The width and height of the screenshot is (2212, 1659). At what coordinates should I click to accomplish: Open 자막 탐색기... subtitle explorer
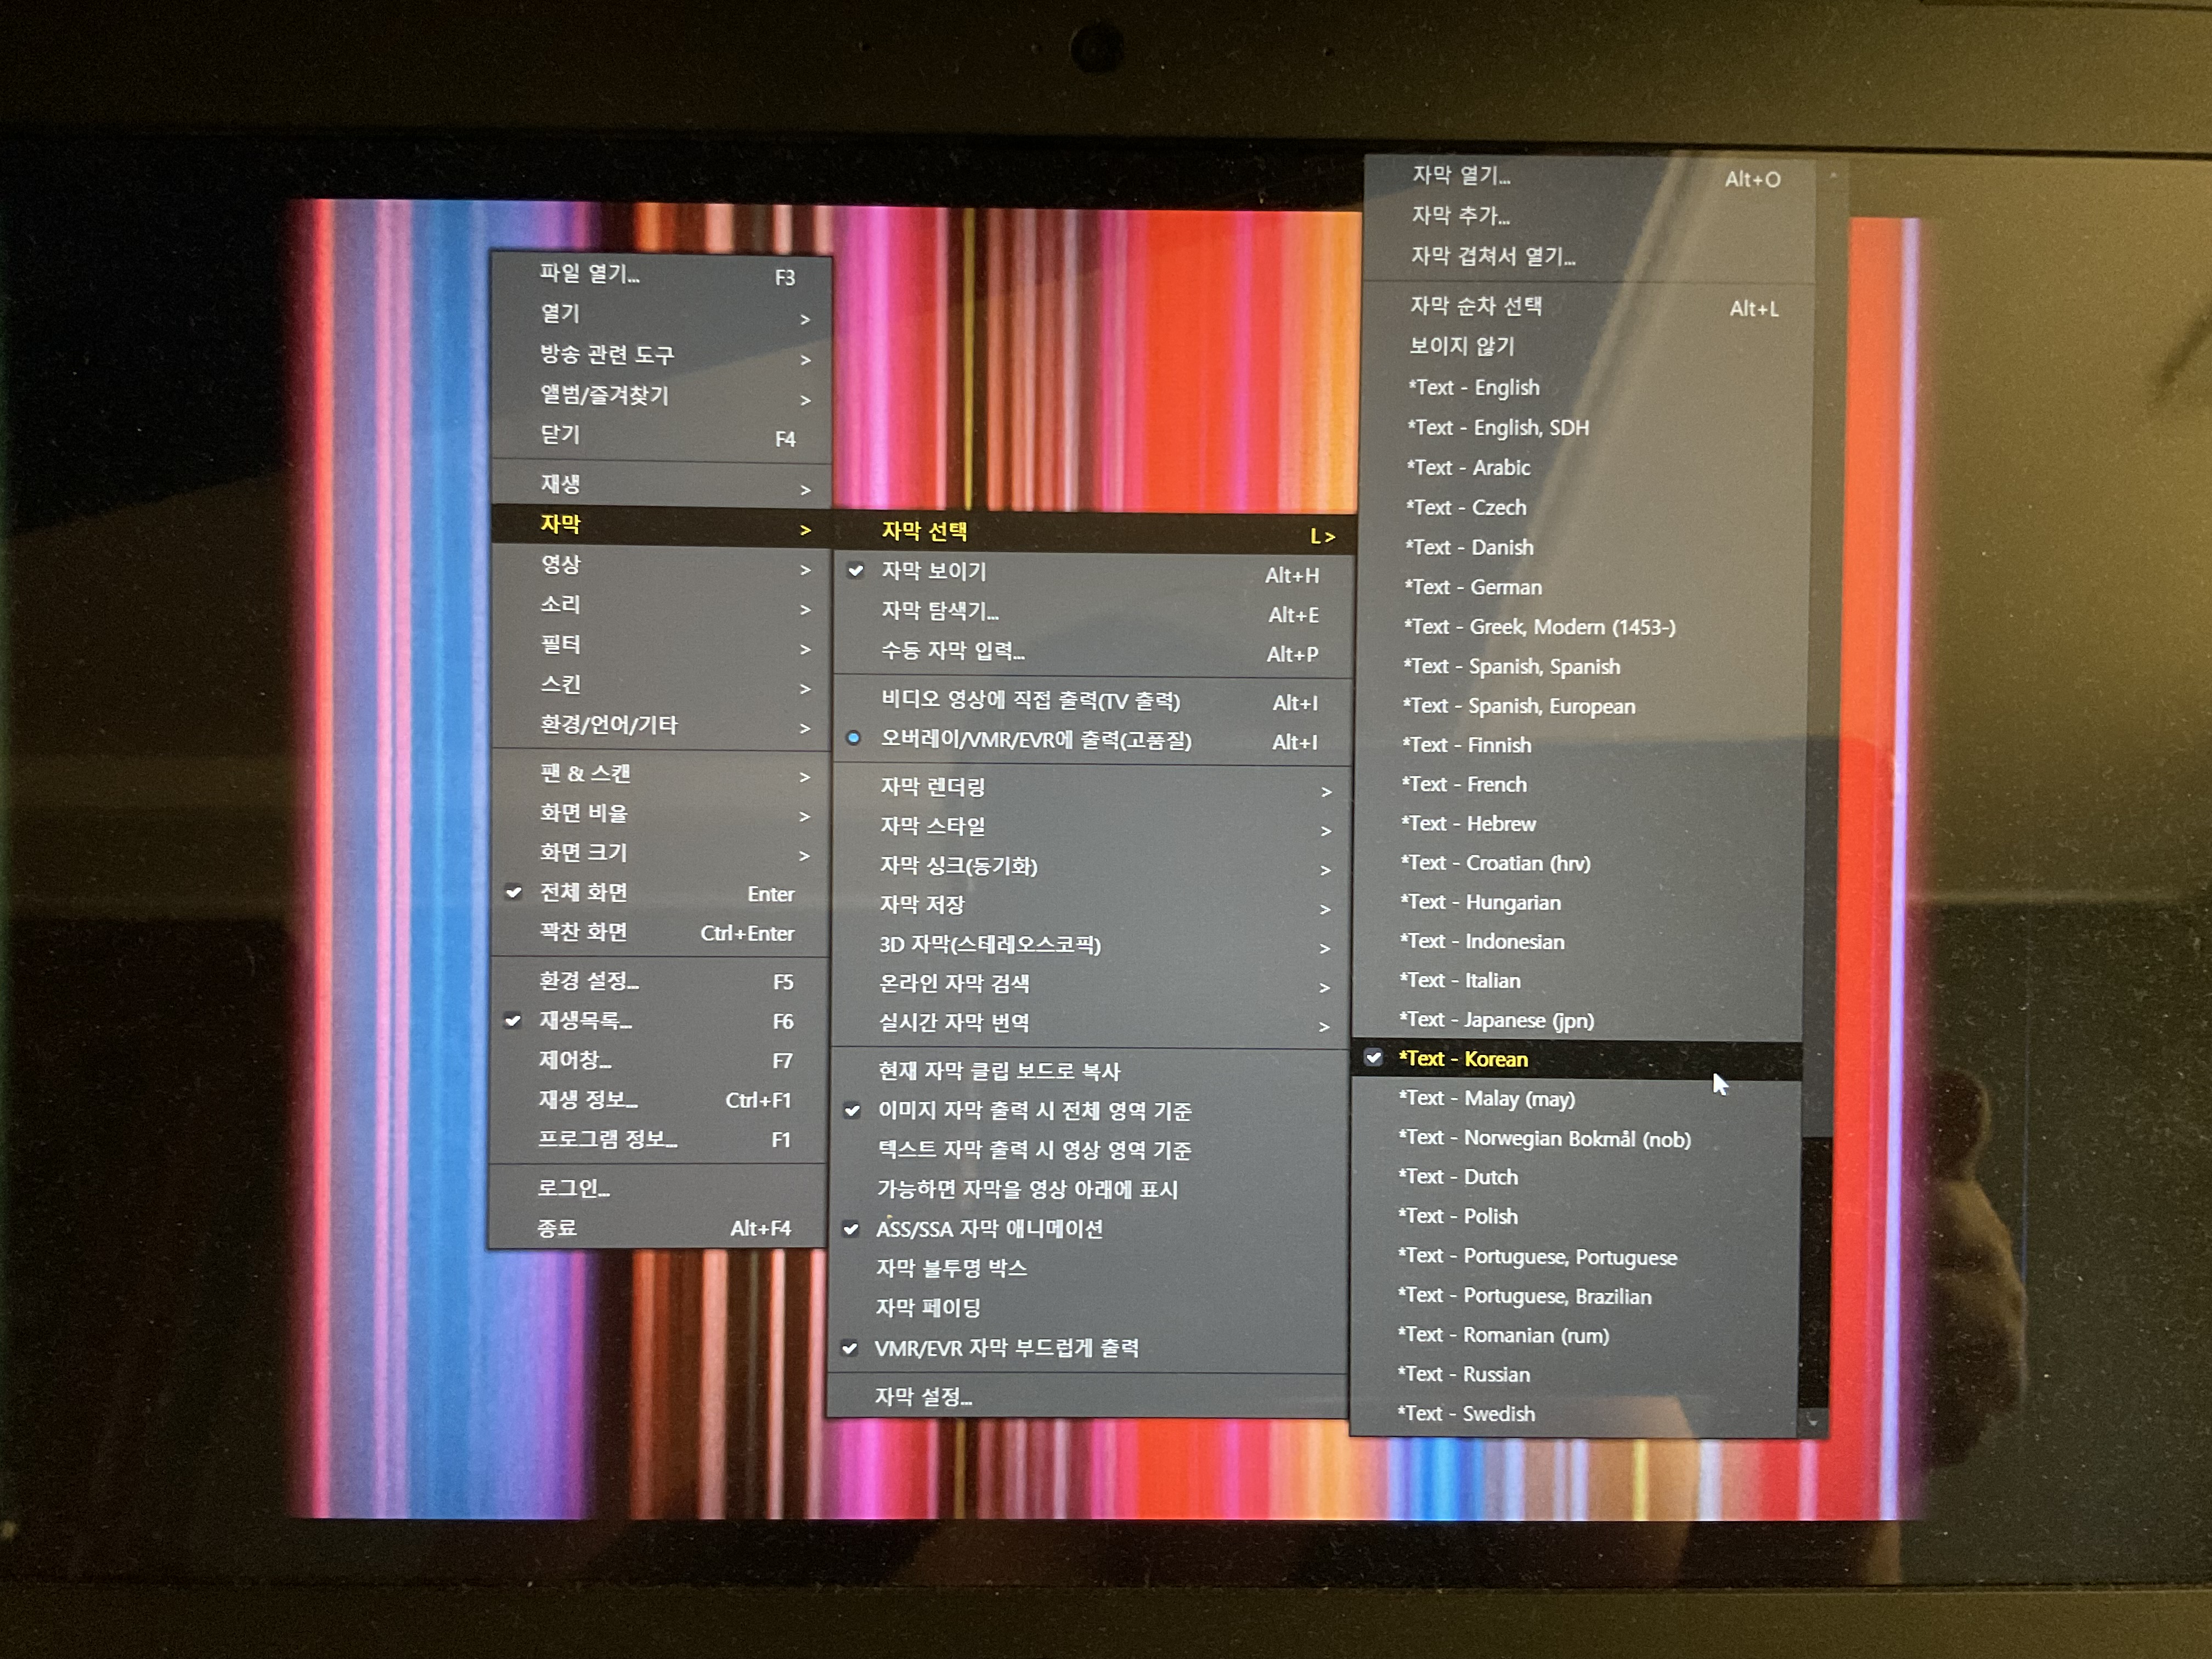pyautogui.click(x=1093, y=612)
